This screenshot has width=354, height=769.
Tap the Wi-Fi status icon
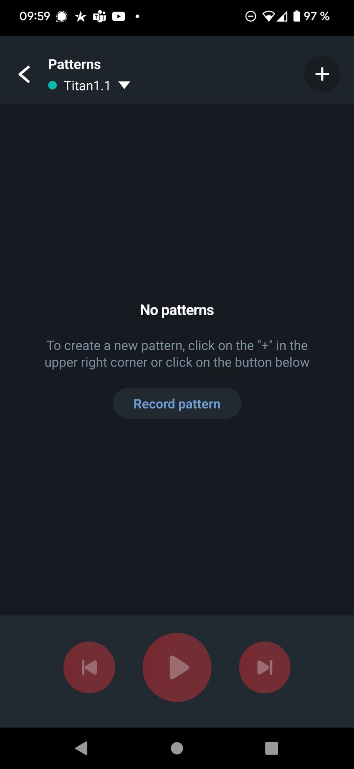click(269, 16)
